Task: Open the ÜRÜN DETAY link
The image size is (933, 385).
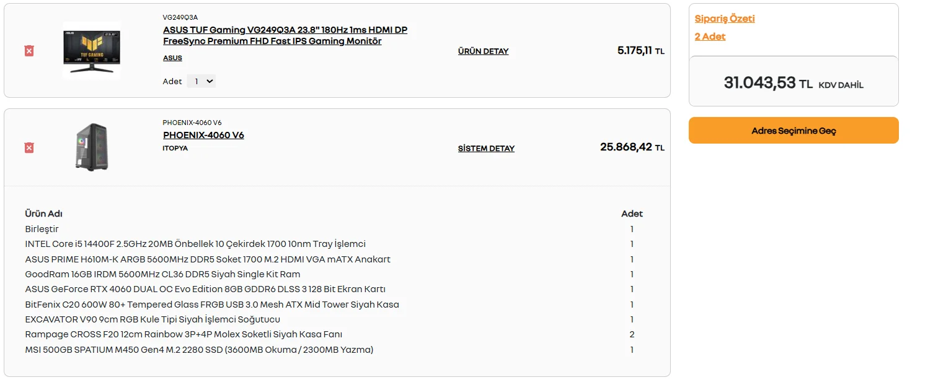Action: pos(483,51)
